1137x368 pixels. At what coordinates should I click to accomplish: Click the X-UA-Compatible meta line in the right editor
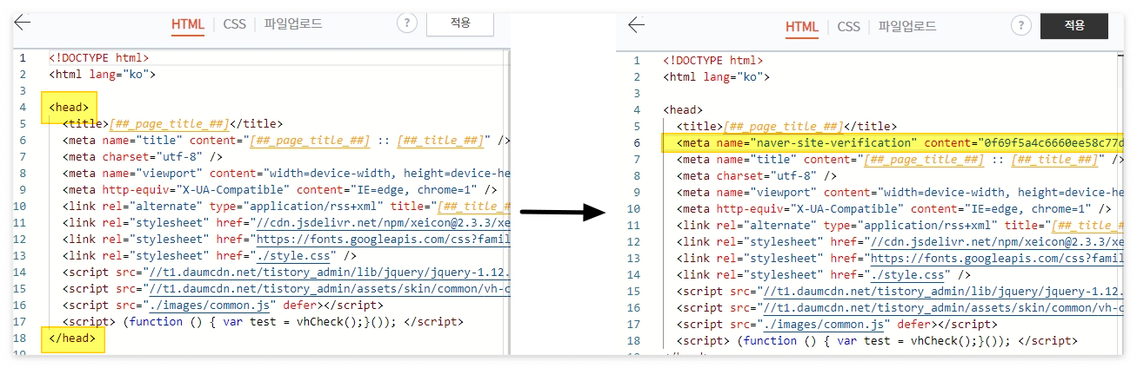click(x=894, y=209)
